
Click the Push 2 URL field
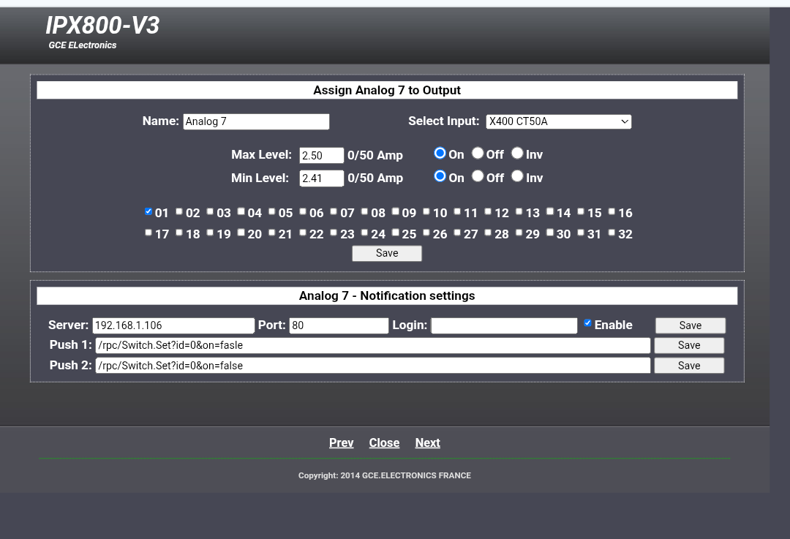tap(373, 366)
